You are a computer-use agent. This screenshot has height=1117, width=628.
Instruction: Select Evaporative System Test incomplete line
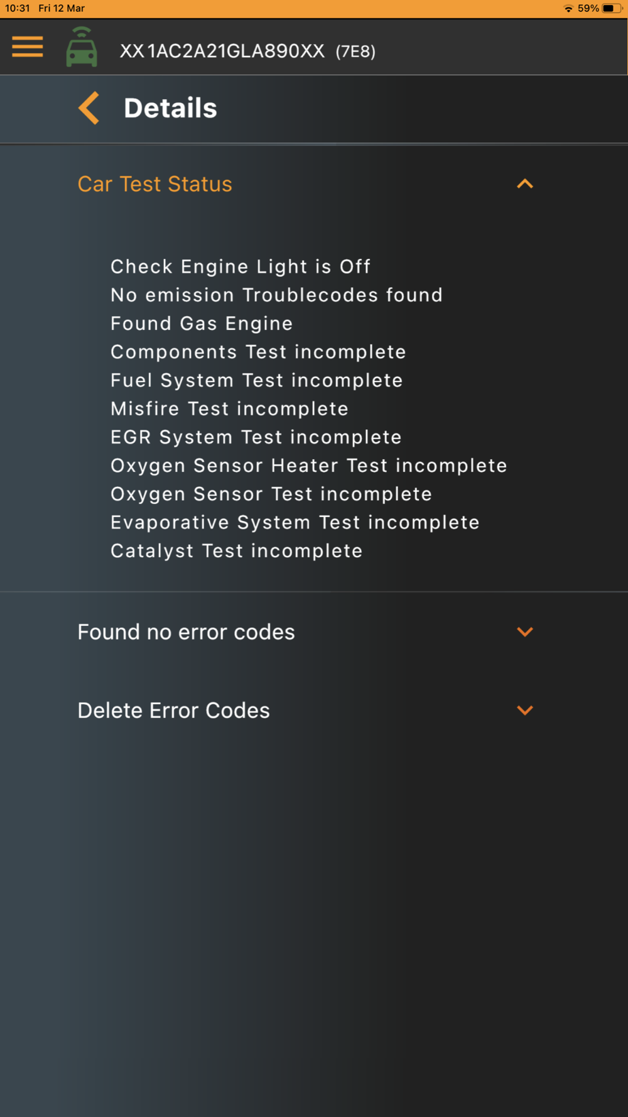[x=295, y=523]
